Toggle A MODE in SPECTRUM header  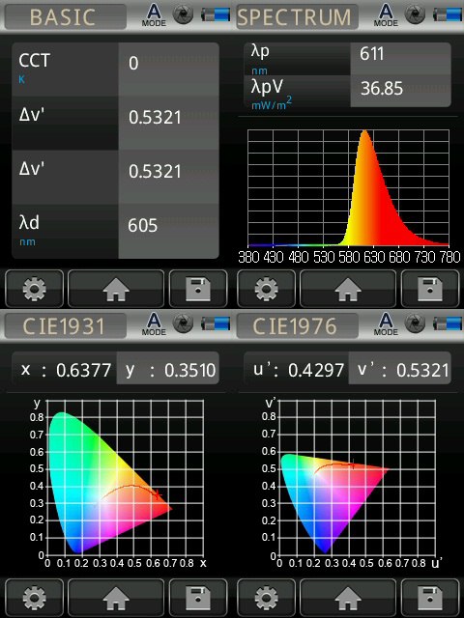(386, 15)
